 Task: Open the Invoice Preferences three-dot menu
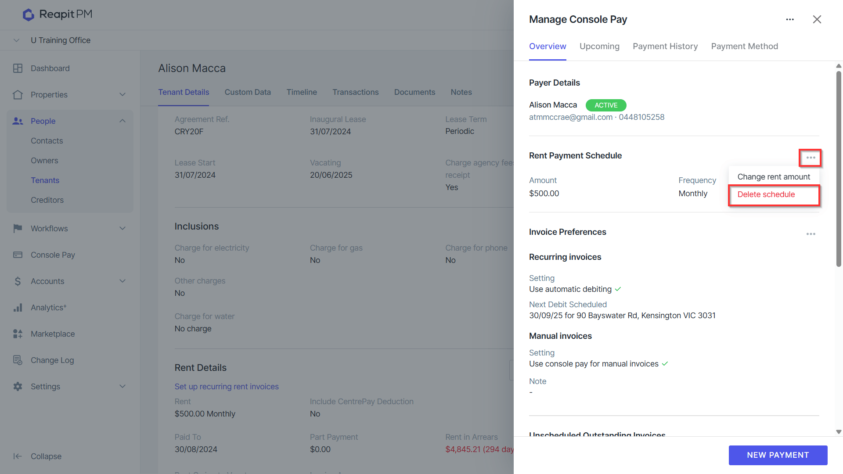811,234
